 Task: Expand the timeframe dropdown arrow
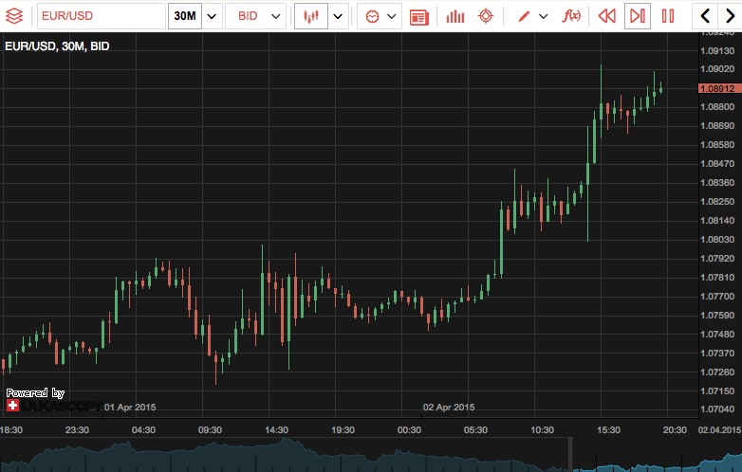(x=212, y=16)
